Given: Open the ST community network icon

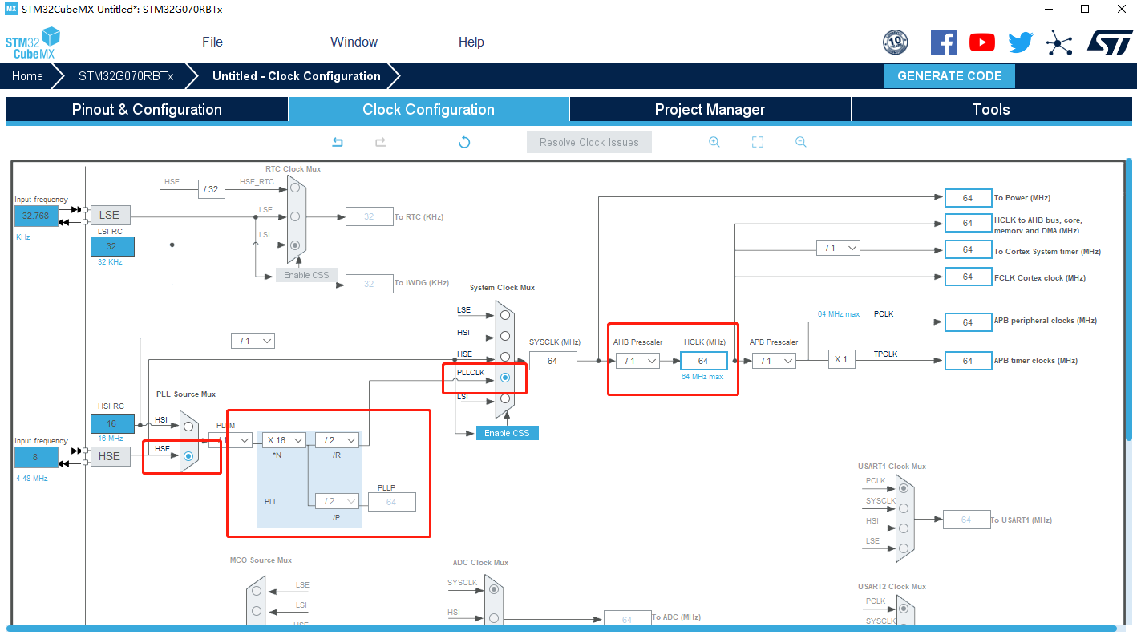Looking at the screenshot, I should tap(1059, 42).
